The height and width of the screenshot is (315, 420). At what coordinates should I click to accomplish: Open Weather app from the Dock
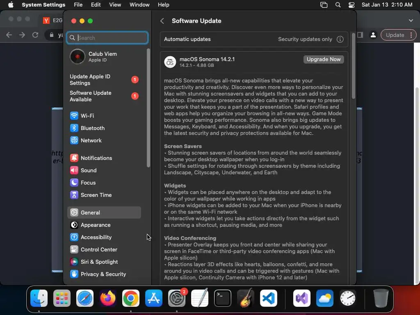click(325, 298)
